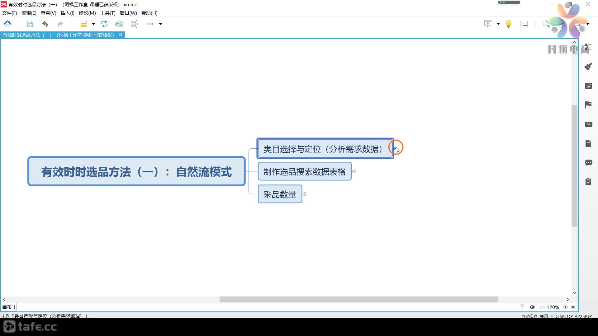The width and height of the screenshot is (598, 336).
Task: Redo with the grey forward arrow
Action: click(x=60, y=24)
